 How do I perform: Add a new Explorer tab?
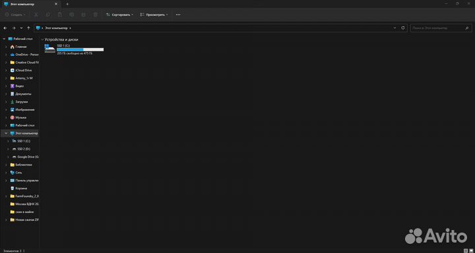[67, 4]
